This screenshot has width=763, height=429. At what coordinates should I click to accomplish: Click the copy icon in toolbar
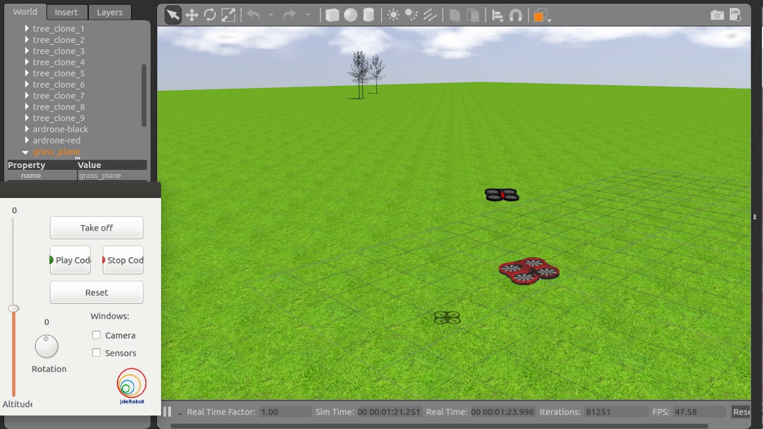[x=455, y=15]
